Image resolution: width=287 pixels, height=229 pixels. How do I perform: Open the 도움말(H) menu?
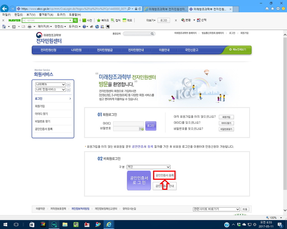tap(75, 15)
